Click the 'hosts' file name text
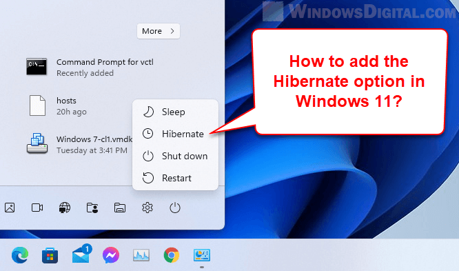 coord(66,101)
